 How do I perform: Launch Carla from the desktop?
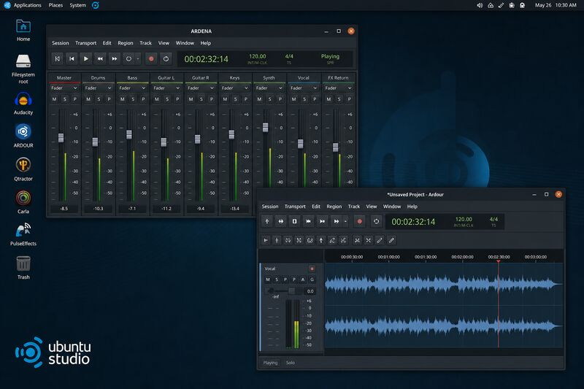click(23, 202)
